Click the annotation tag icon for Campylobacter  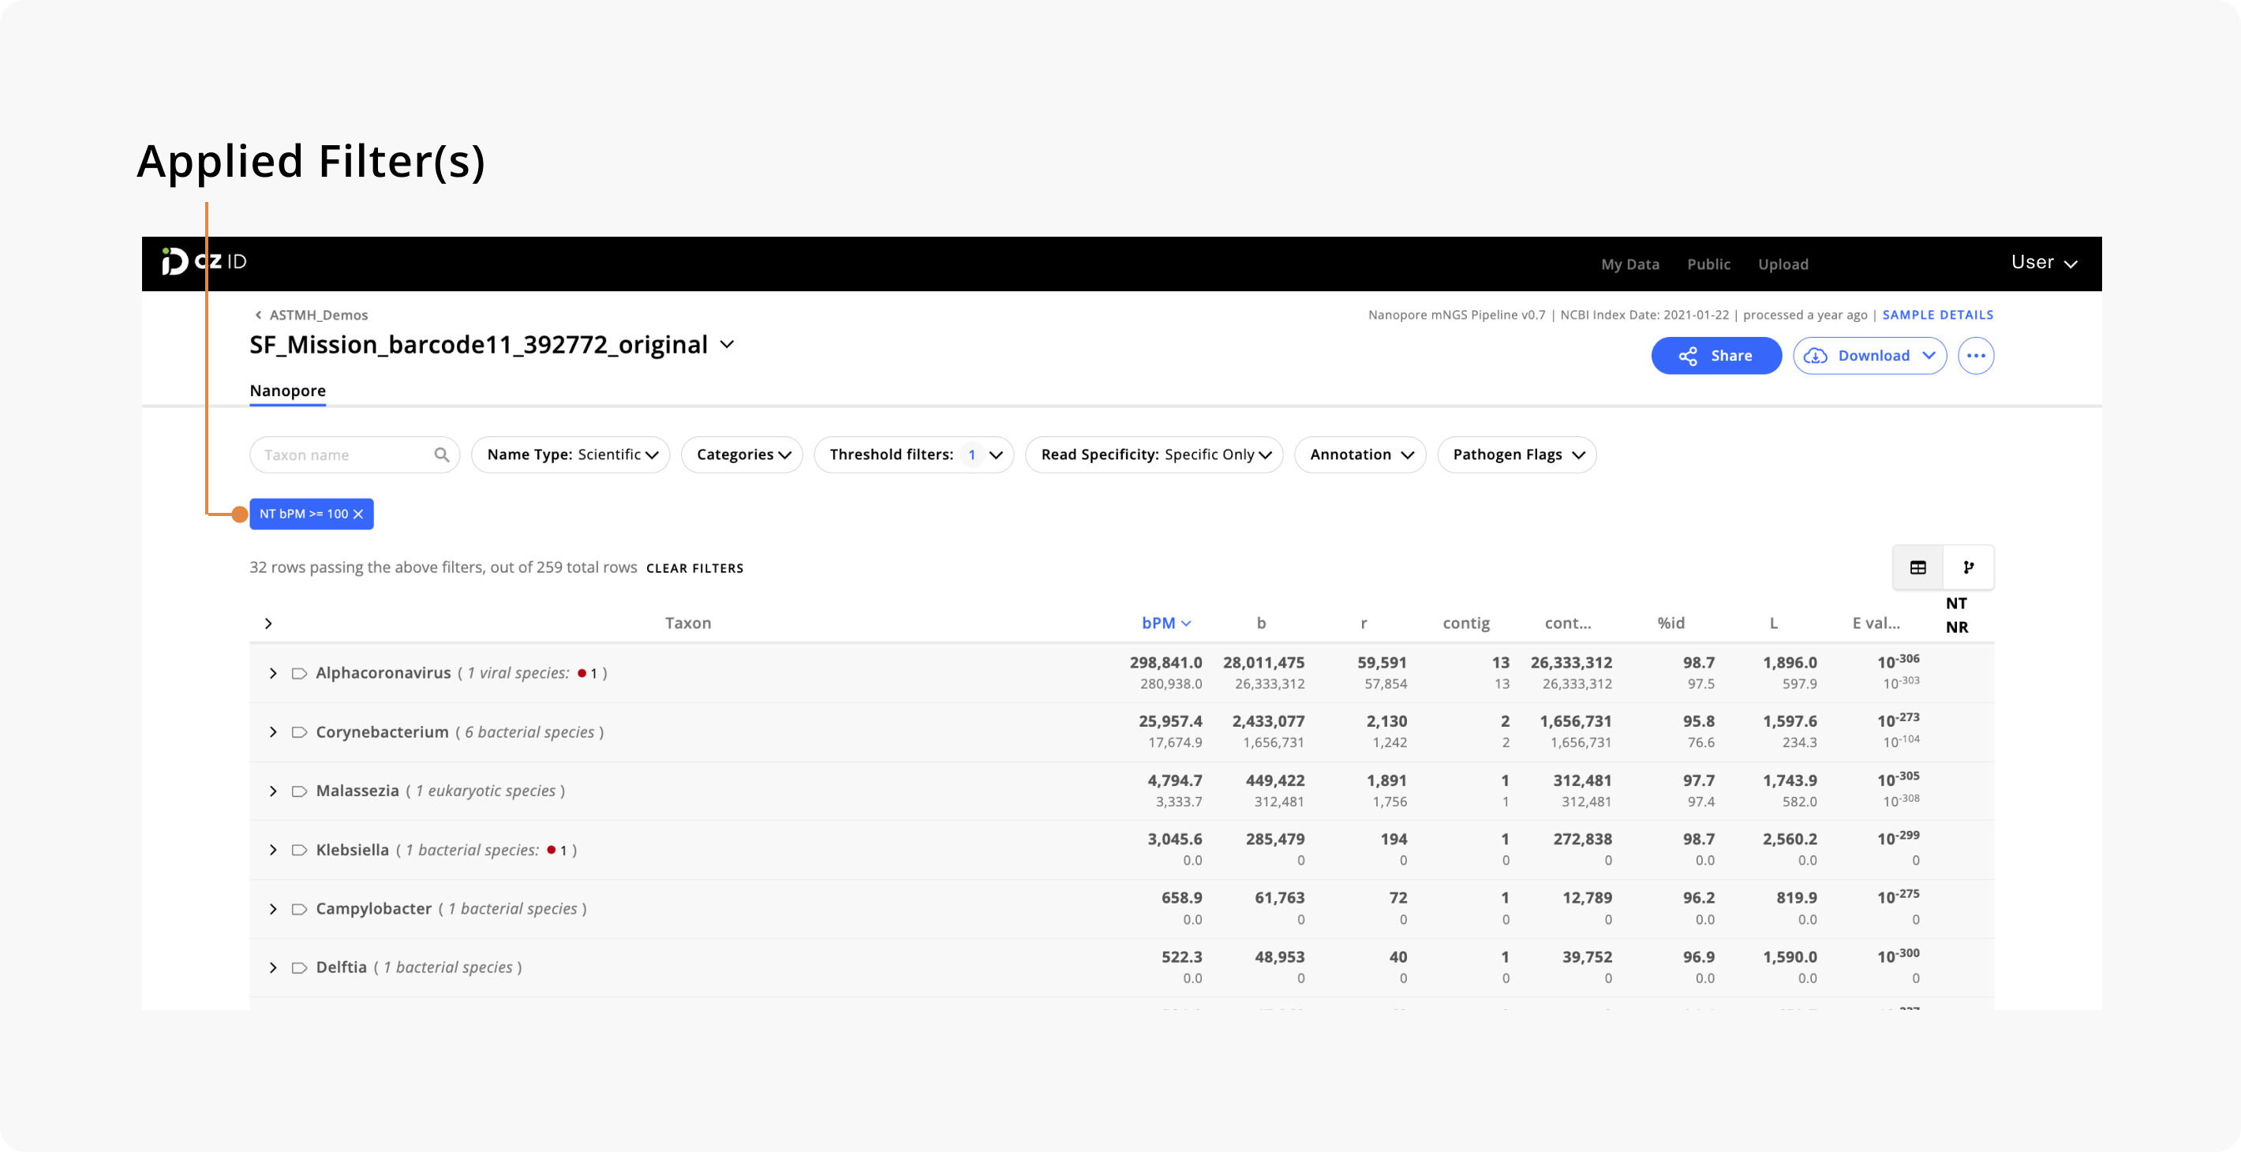(299, 909)
